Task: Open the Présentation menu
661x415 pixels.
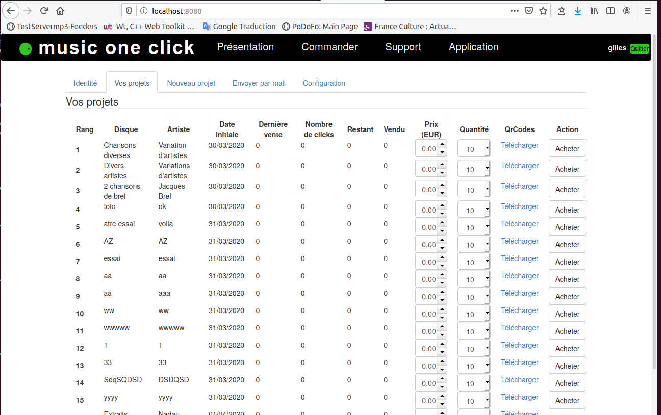Action: point(245,47)
